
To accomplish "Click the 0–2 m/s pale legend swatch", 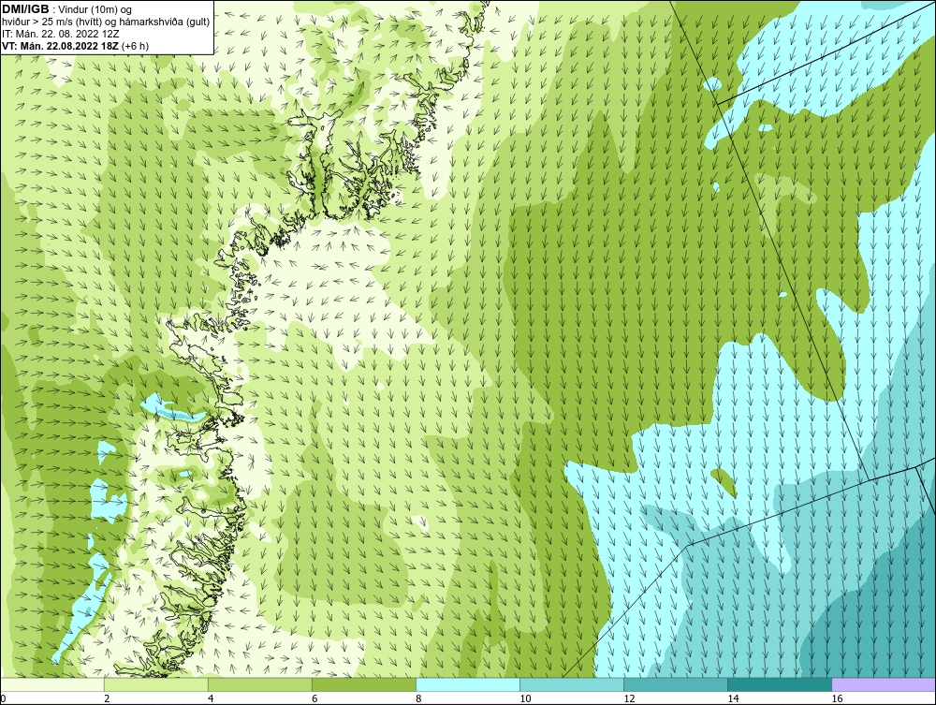I will coord(52,684).
